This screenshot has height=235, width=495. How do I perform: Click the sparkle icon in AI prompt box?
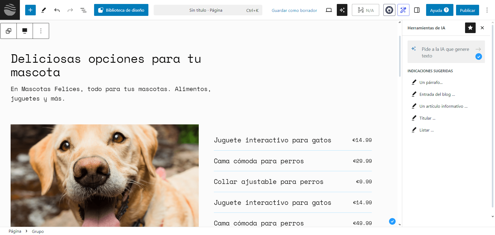414,49
